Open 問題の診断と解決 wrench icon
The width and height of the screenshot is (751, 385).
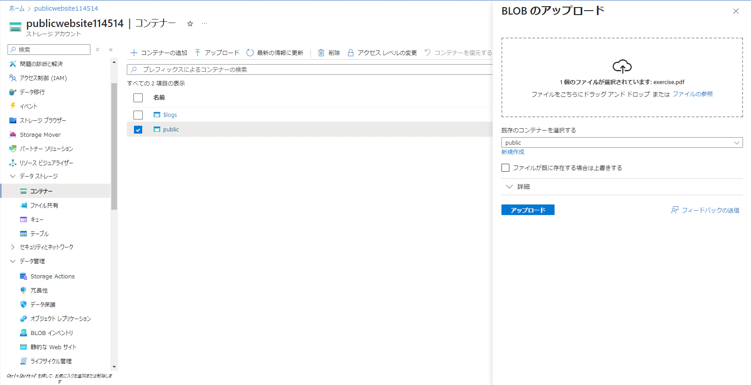pos(13,64)
